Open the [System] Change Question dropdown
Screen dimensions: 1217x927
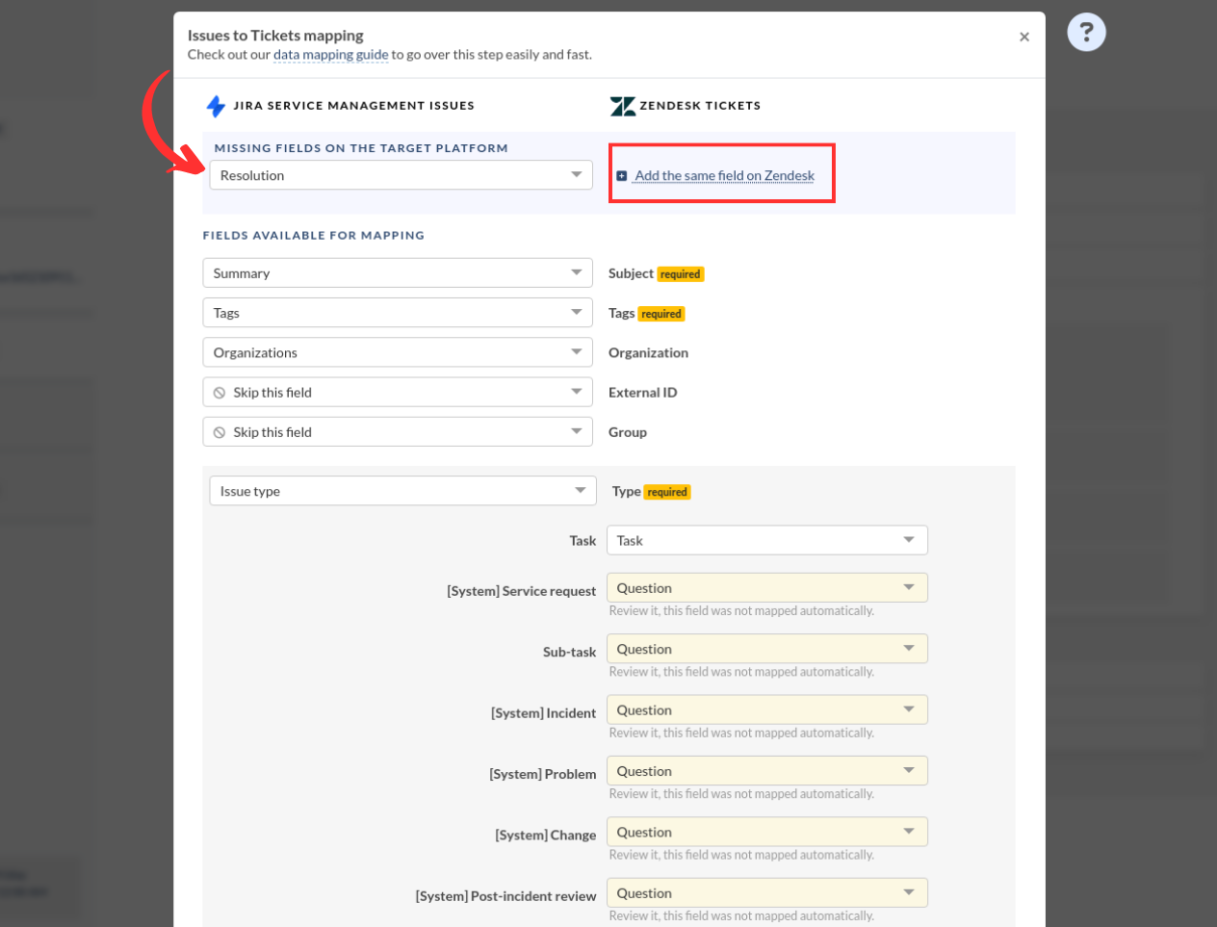[767, 832]
